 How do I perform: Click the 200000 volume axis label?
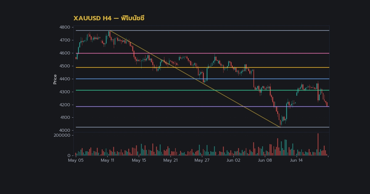click(x=62, y=135)
